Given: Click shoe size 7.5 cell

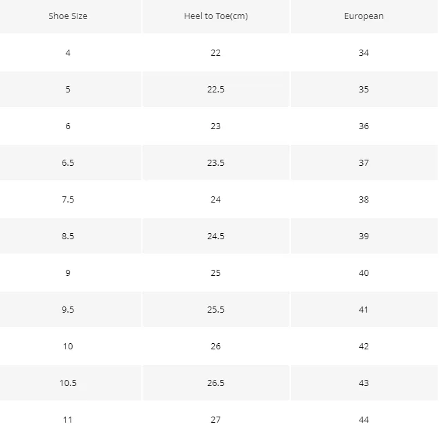Looking at the screenshot, I should click(68, 199).
